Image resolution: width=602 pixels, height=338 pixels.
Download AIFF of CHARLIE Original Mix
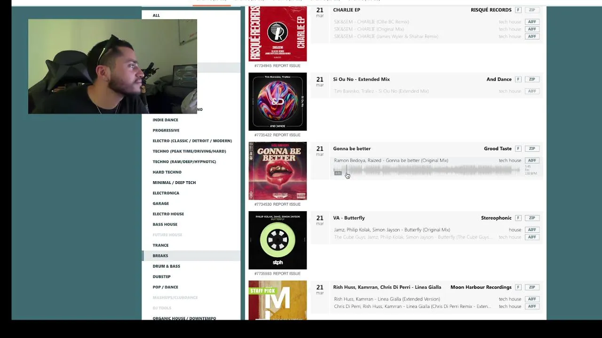[x=532, y=29]
